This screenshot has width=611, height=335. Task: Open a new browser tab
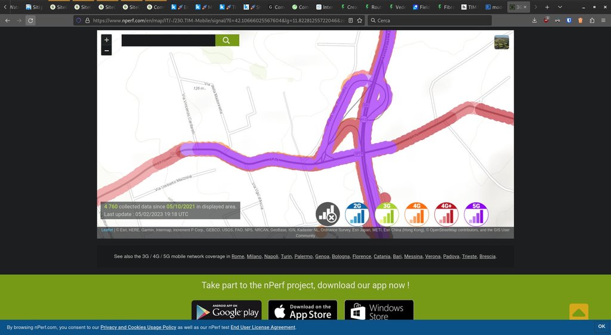(x=547, y=7)
